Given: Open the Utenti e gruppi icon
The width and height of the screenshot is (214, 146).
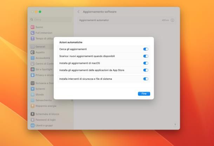Looking at the screenshot, I should (x=33, y=125).
